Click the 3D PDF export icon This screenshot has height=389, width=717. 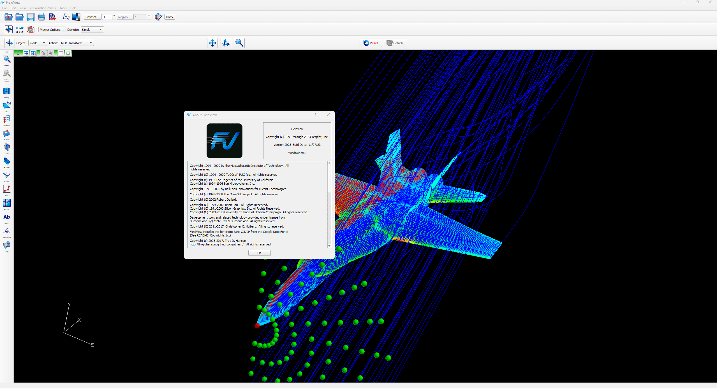tap(52, 17)
